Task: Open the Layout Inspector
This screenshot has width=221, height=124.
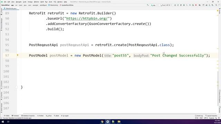Action: click(211, 116)
